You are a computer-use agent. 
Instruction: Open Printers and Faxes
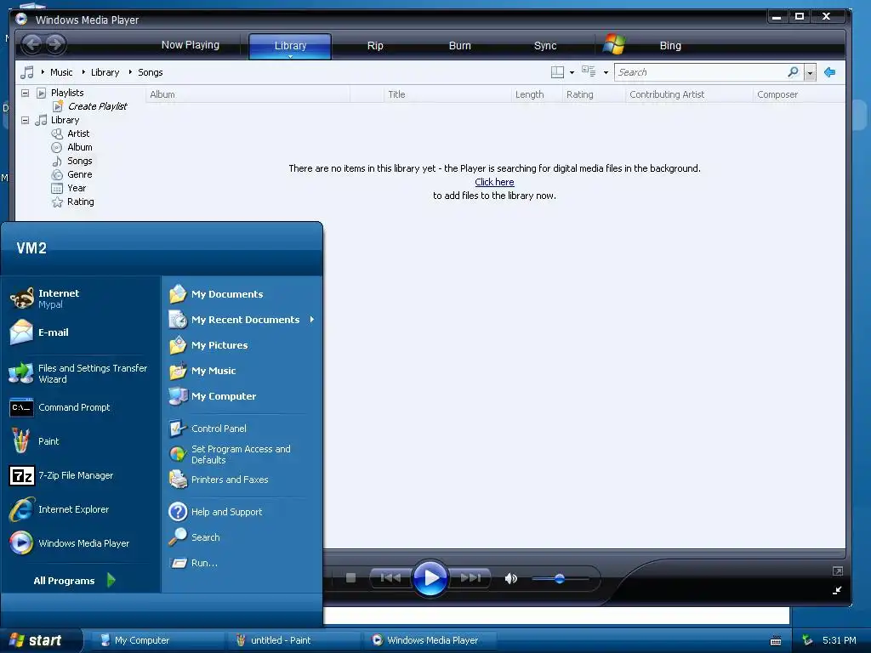tap(242, 480)
